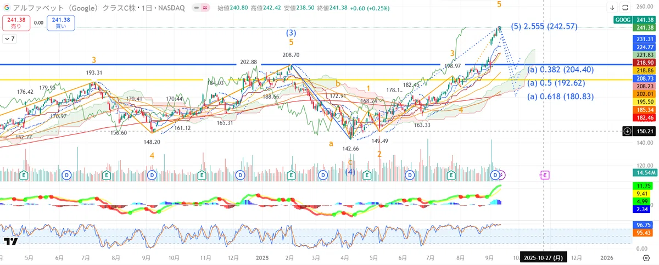
Task: Click the 202.01 orange price label
Action: 644,94
